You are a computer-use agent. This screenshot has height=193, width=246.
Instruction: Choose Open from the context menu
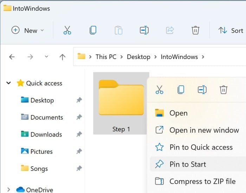(198, 113)
